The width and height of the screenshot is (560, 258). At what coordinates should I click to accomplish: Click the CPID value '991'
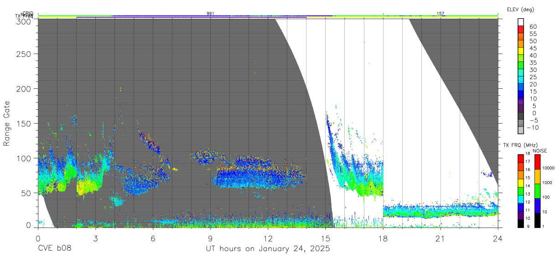point(210,14)
